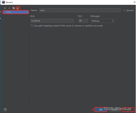Open help via the question mark icon
Screen dimensions: 136x113
pyautogui.click(x=5, y=110)
